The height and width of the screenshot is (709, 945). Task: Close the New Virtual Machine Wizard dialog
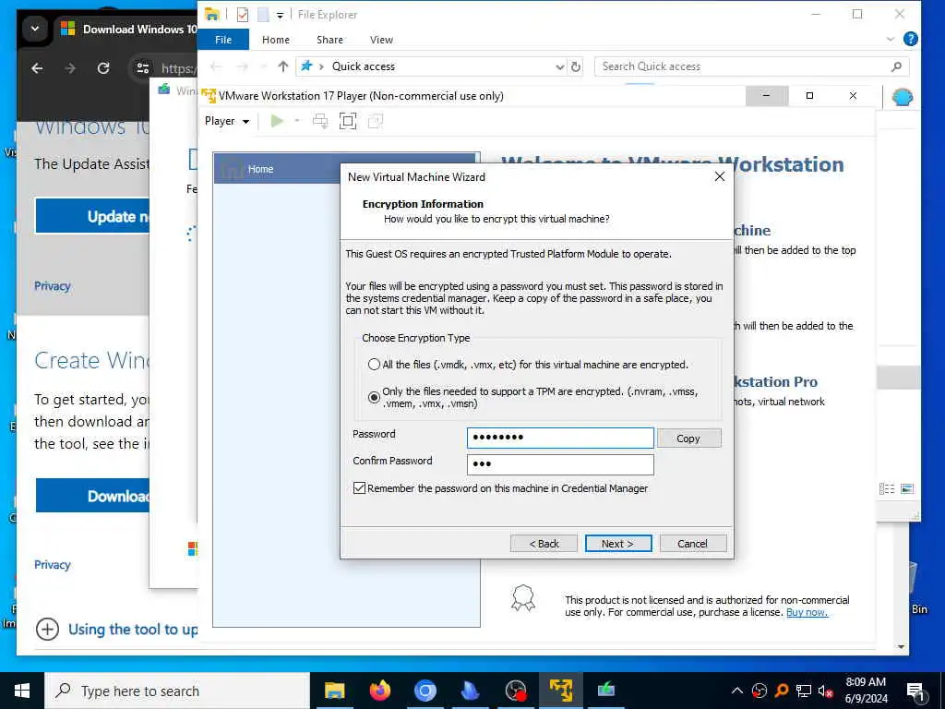[x=719, y=176]
